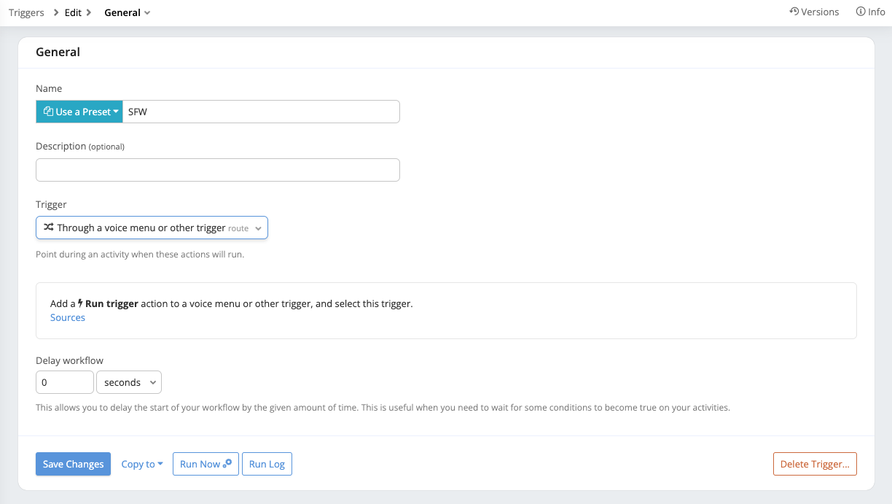
Task: Click the copy icon on Use a Preset
Action: [48, 112]
